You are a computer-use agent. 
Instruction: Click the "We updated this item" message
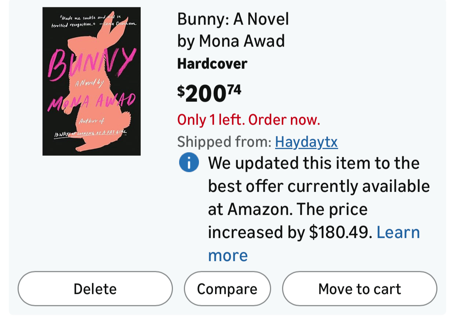click(314, 163)
